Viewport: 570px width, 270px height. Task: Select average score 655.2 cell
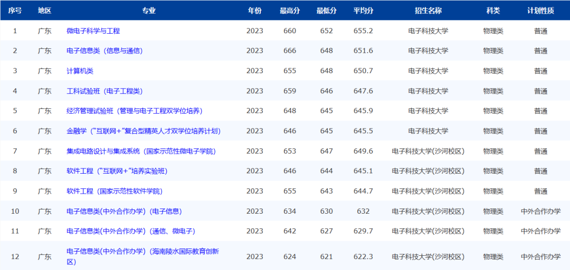[363, 31]
